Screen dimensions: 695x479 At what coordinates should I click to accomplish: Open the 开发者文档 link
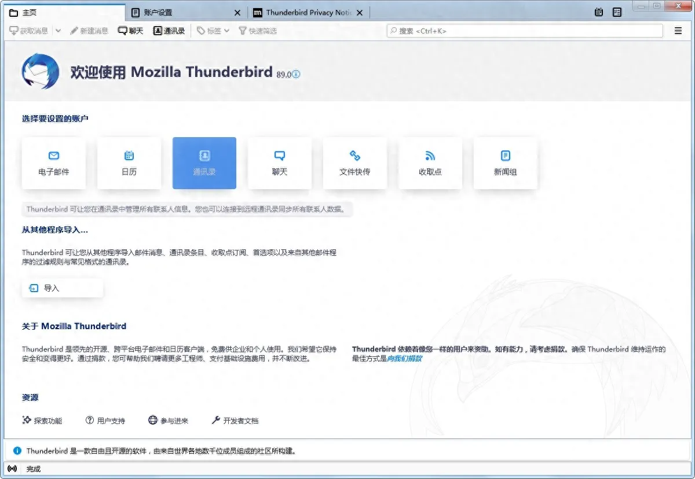tap(235, 421)
